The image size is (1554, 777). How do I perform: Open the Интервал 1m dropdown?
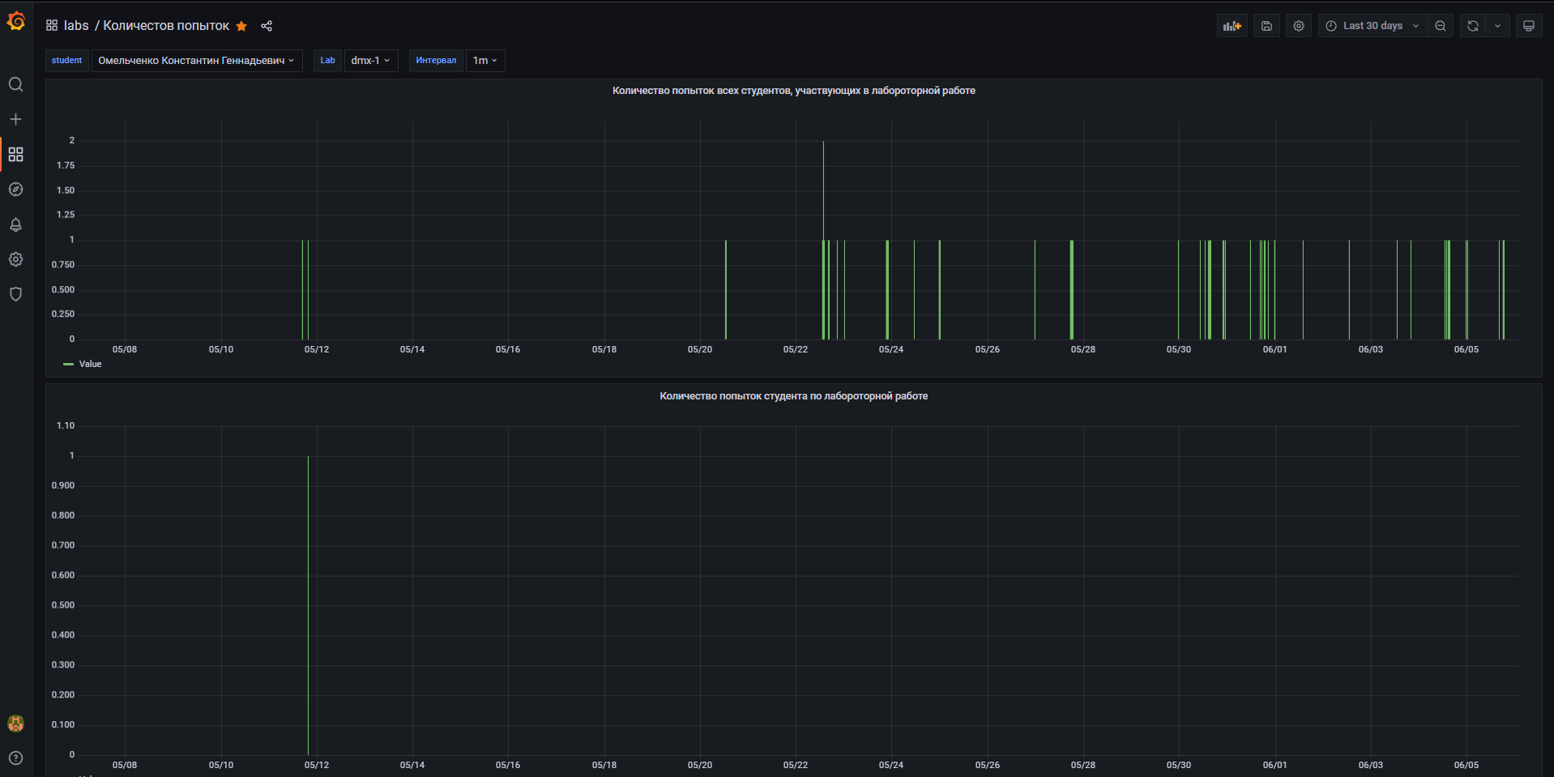tap(485, 61)
